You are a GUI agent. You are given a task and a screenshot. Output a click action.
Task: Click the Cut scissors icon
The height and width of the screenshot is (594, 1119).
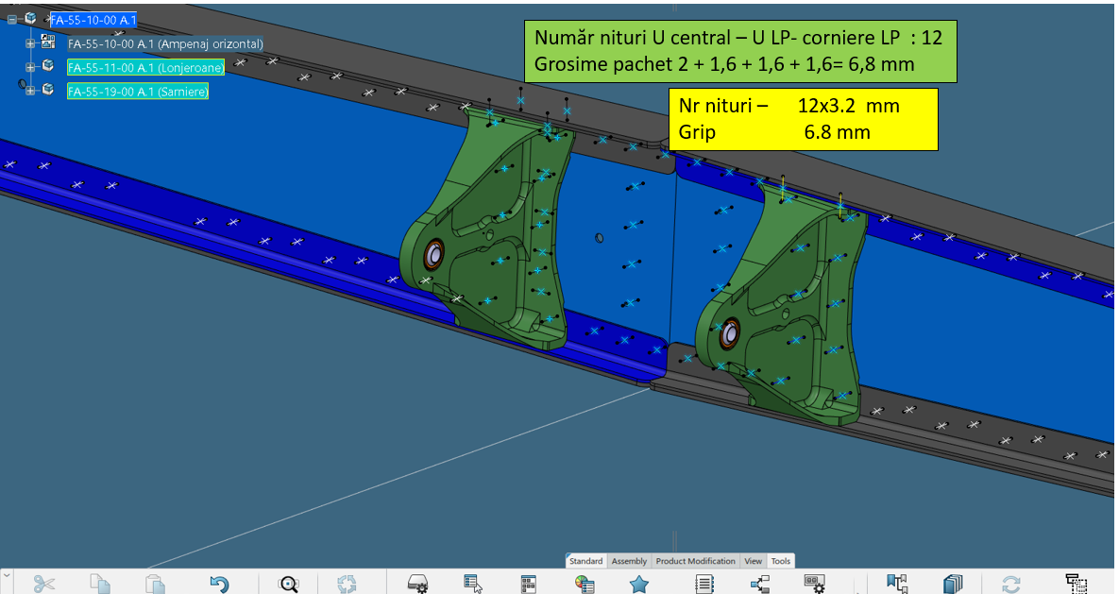(x=43, y=584)
